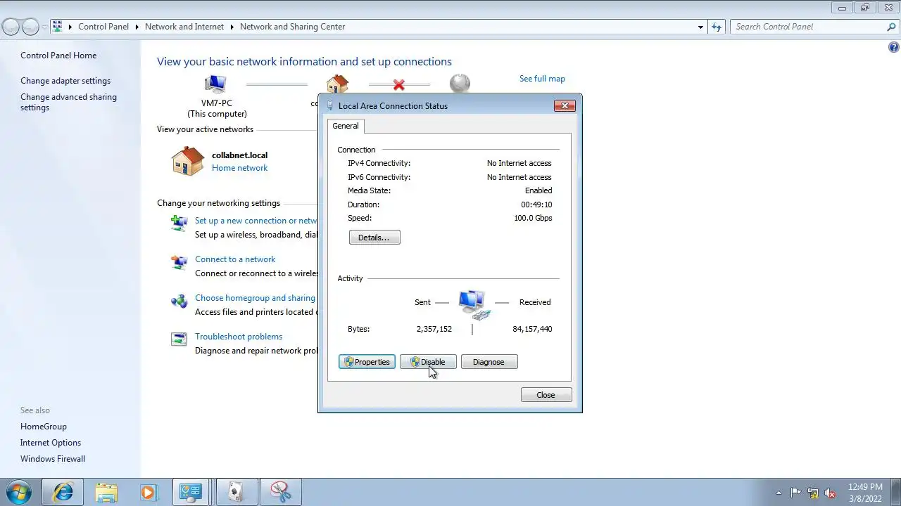This screenshot has width=901, height=506.
Task: Open recent pages dropdown beside Forward button
Action: click(x=44, y=27)
